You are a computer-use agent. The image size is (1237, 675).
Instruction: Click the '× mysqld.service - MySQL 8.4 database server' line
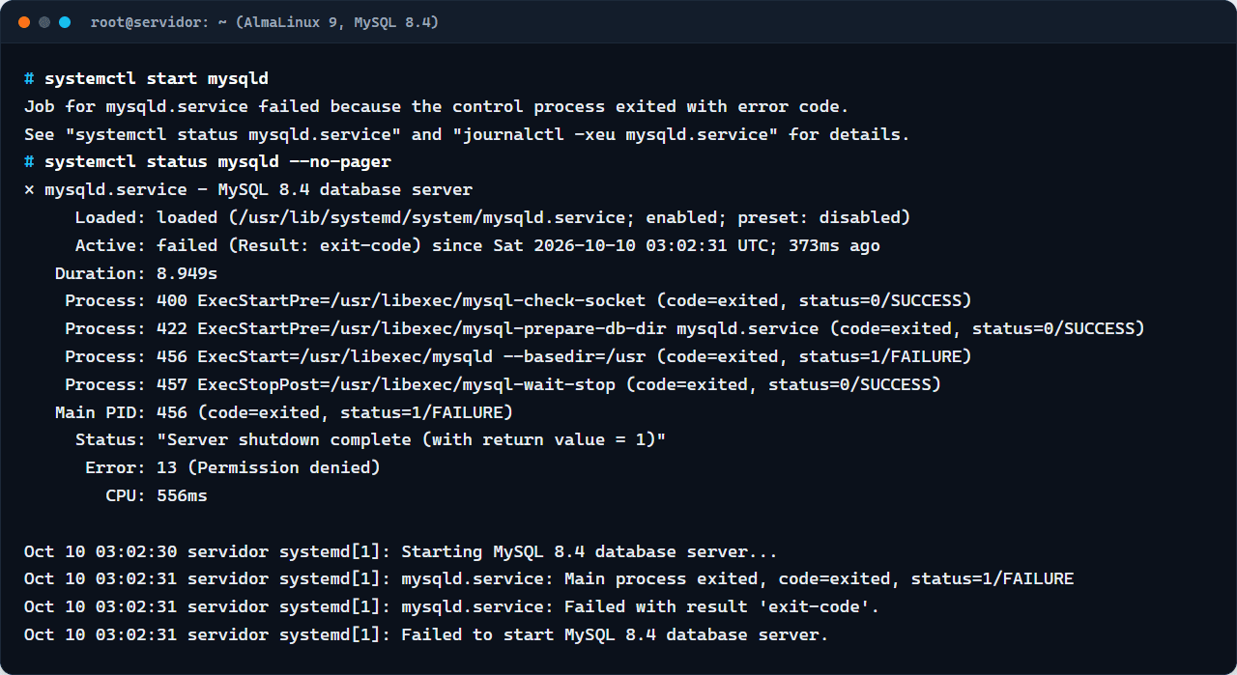(248, 190)
